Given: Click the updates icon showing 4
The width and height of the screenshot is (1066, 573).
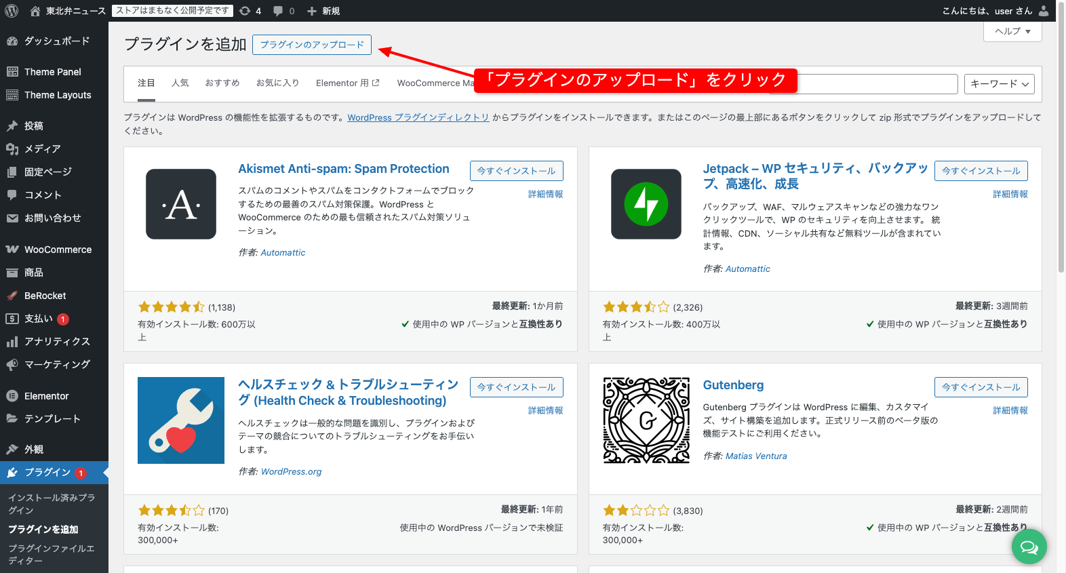Looking at the screenshot, I should (245, 11).
